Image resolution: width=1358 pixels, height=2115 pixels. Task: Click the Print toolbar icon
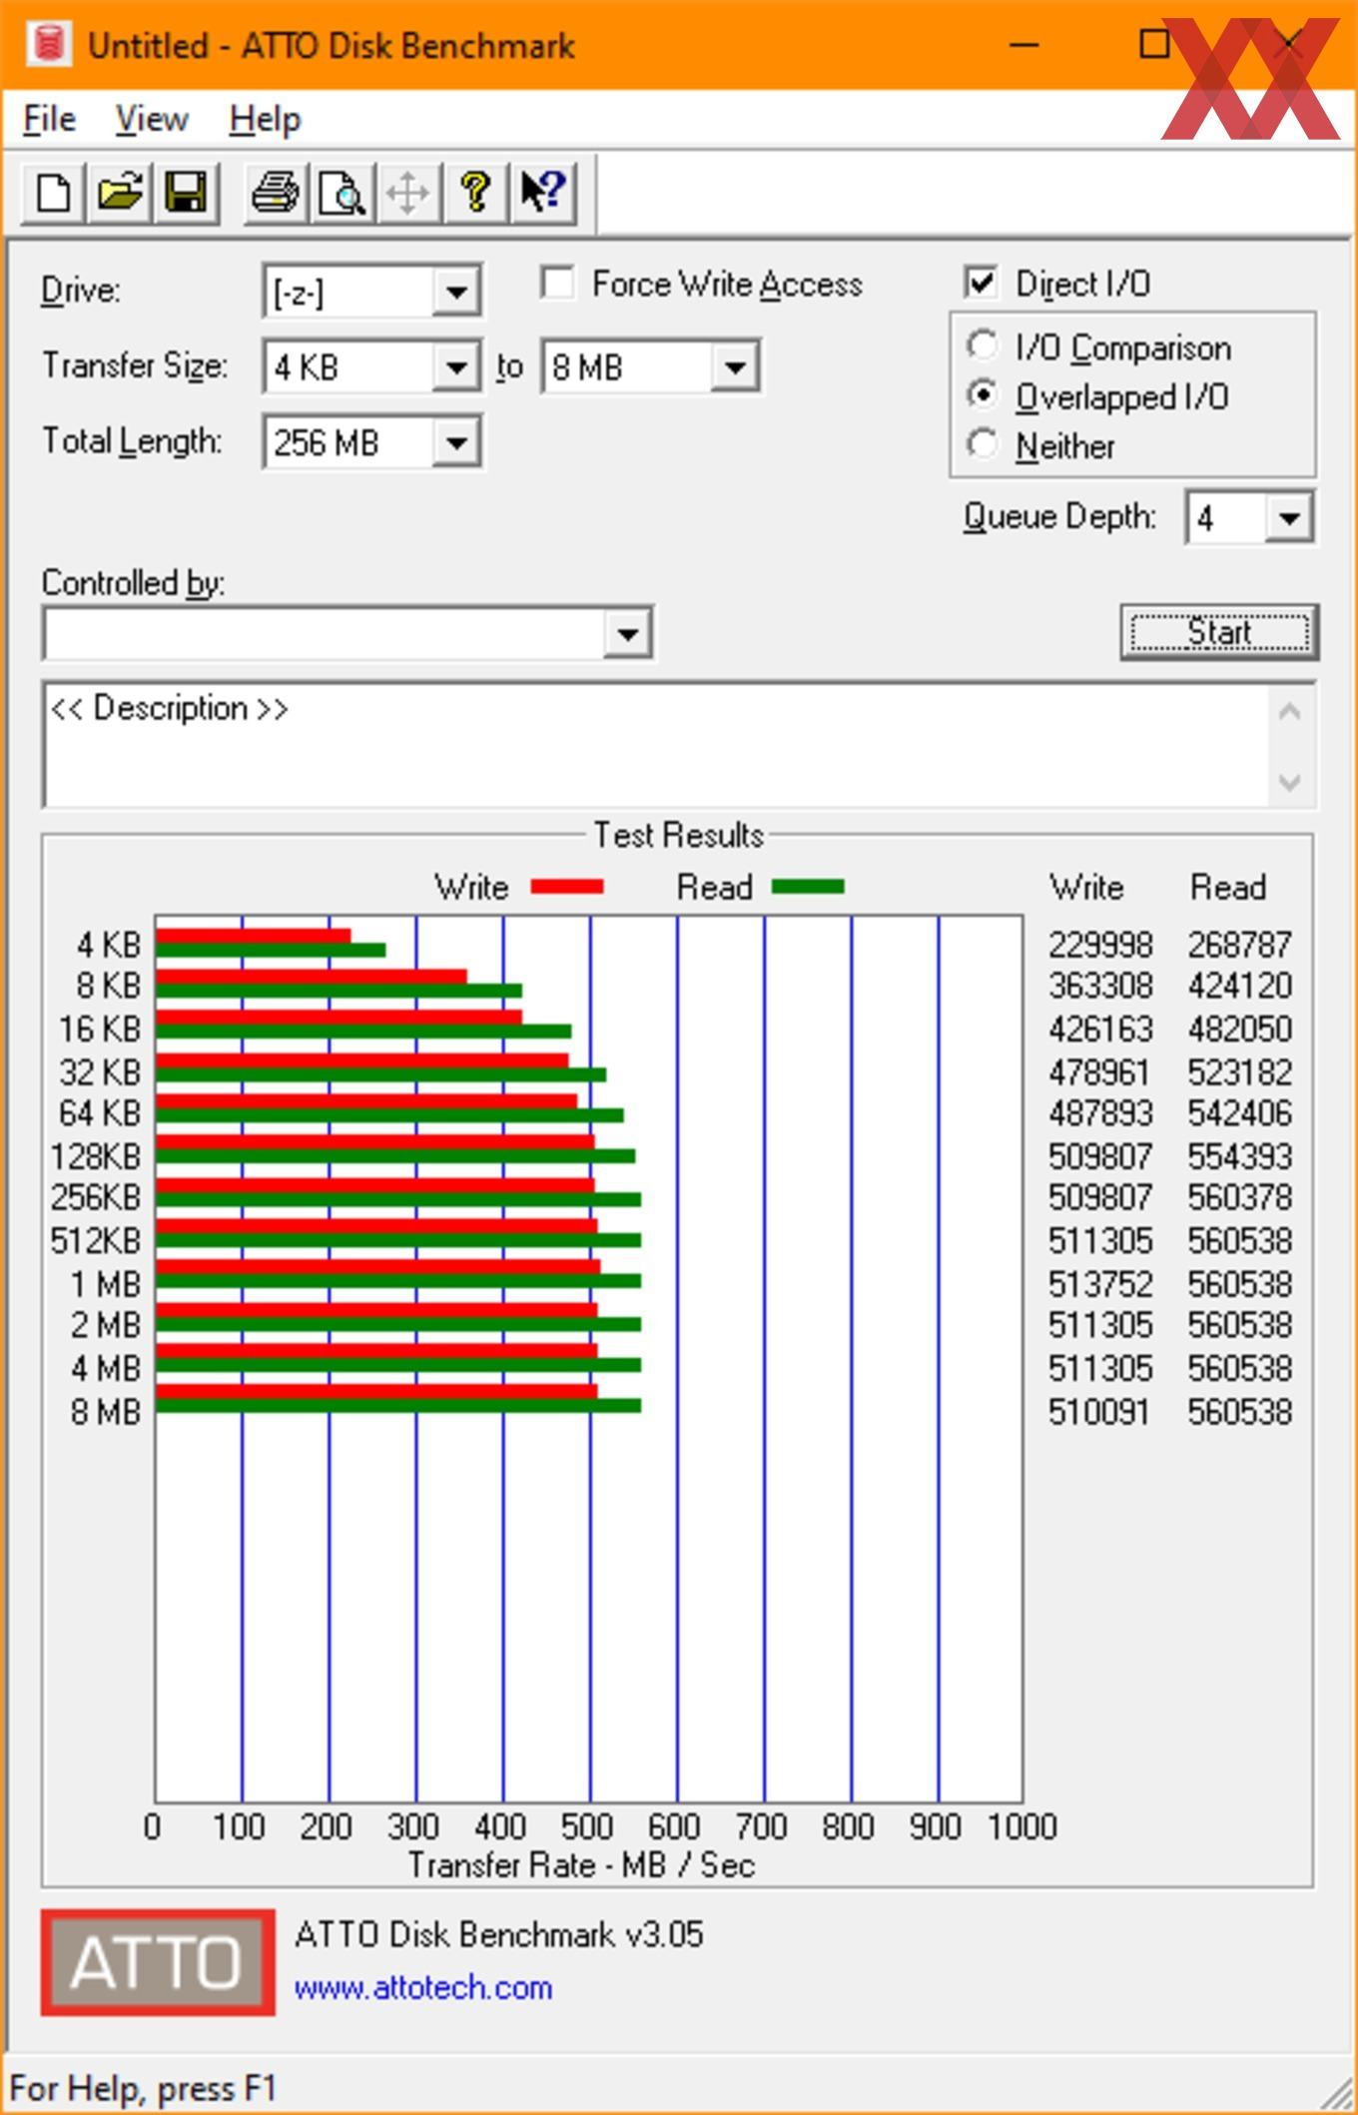pos(276,192)
